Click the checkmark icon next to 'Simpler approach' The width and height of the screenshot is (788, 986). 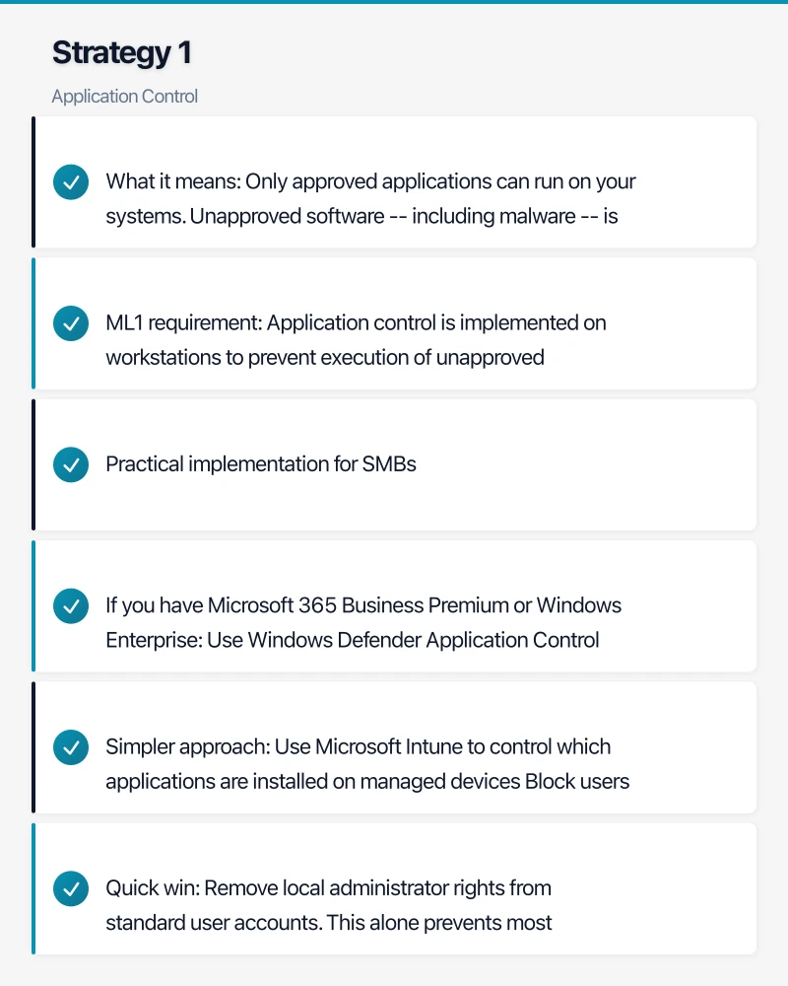point(70,747)
